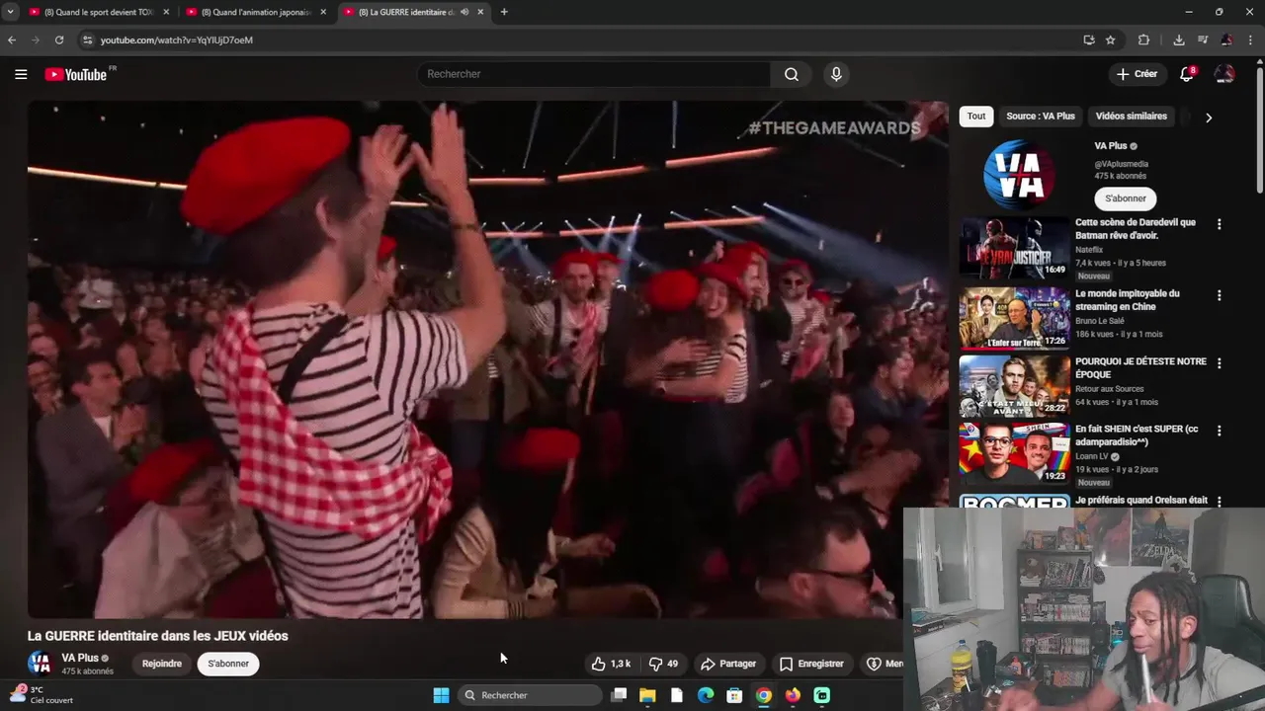
Task: Open File Explorer from taskbar
Action: (x=647, y=695)
